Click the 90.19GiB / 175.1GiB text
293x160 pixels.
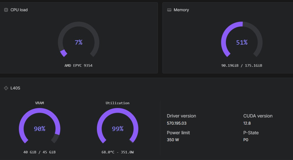[x=241, y=65]
